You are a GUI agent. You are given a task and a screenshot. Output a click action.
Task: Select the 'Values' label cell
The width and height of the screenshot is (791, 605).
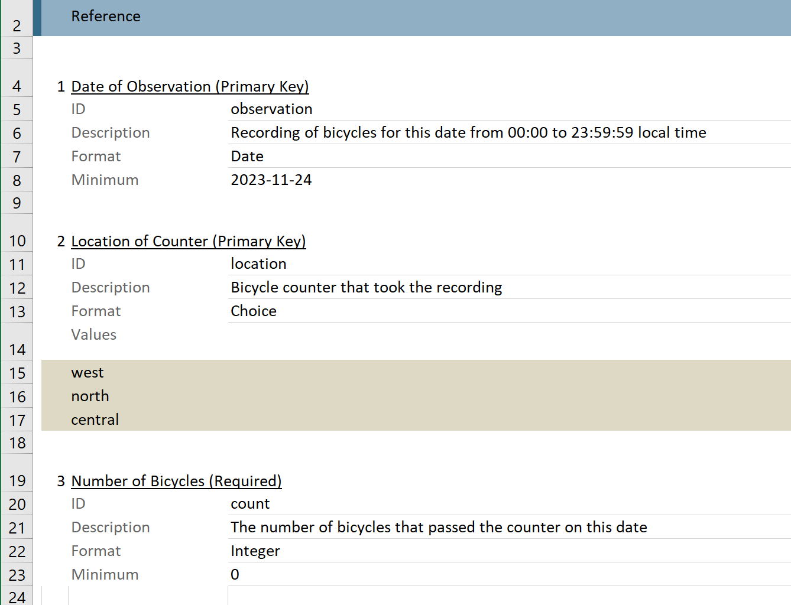[x=93, y=335]
